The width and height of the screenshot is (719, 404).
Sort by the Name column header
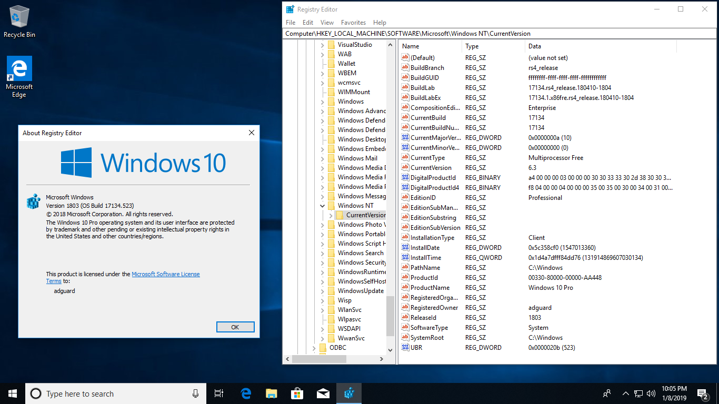click(x=430, y=46)
